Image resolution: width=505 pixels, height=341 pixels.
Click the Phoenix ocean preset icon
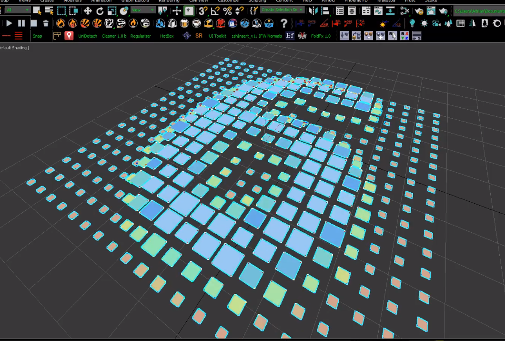[x=269, y=23]
